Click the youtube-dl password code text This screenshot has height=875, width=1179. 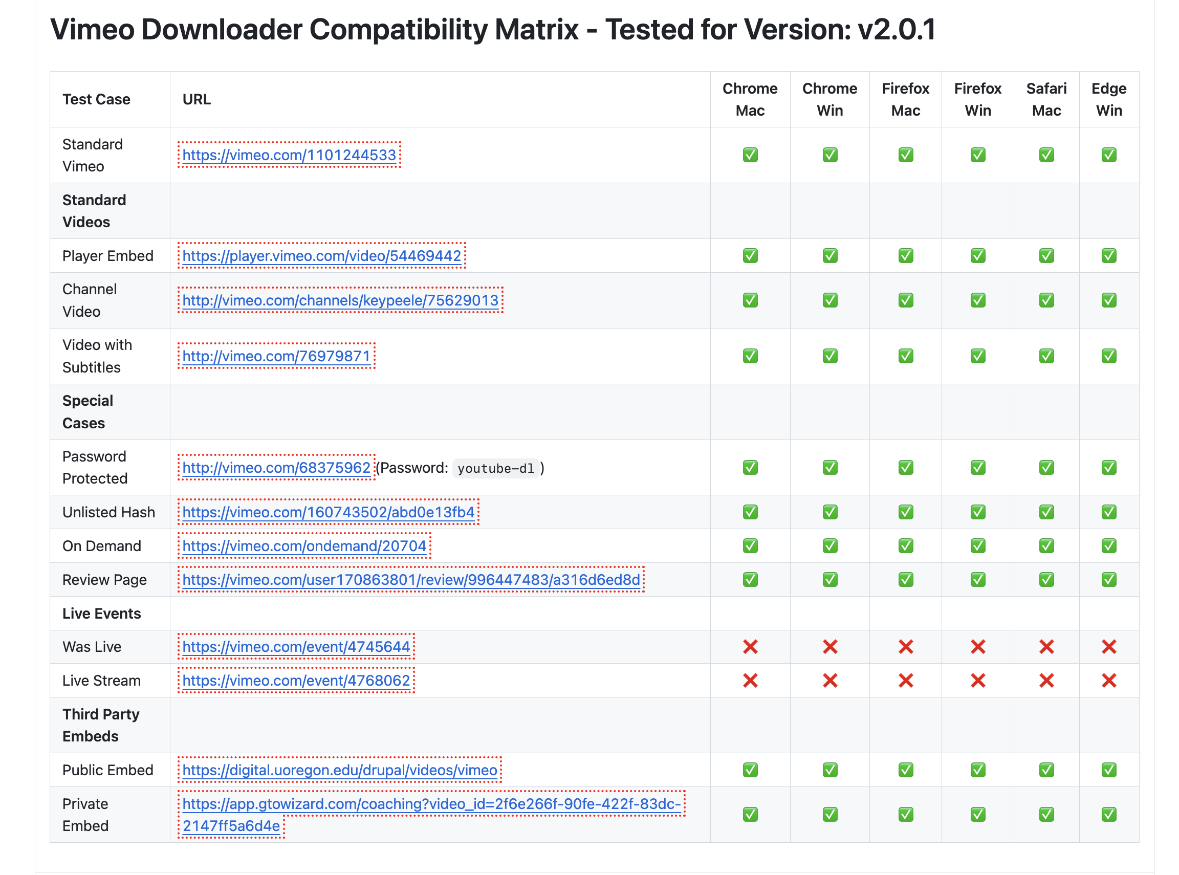496,469
